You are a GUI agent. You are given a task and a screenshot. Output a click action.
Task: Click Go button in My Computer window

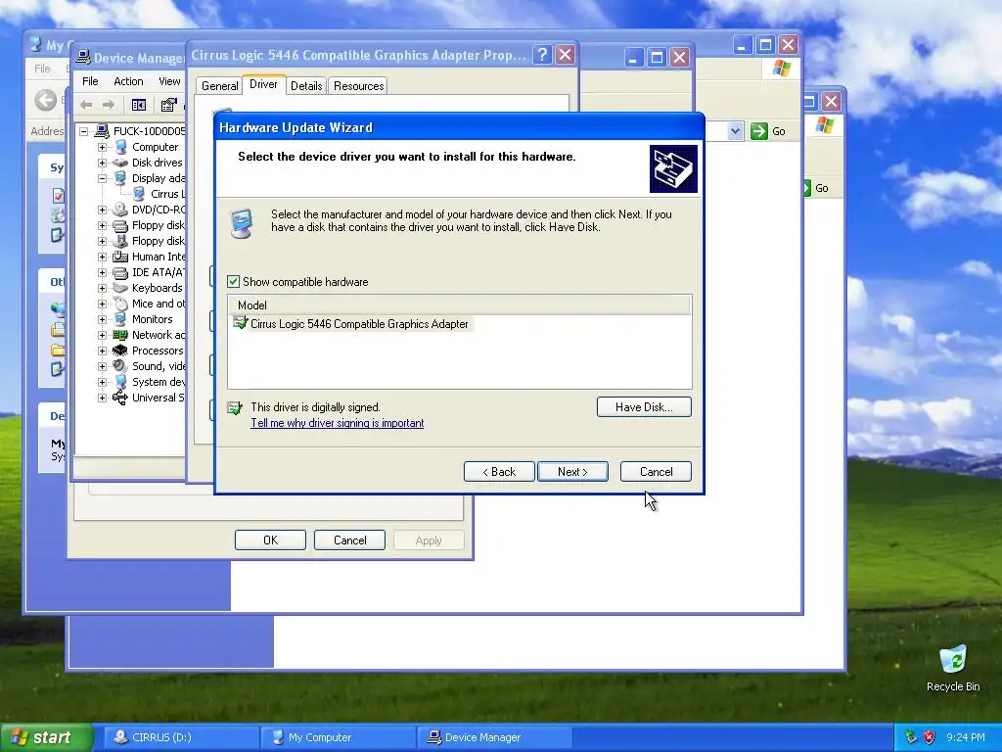(x=768, y=132)
